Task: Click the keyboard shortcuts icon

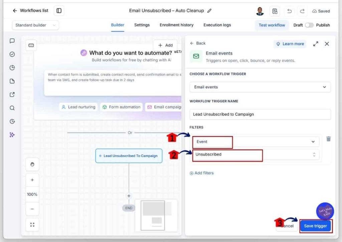Action: pos(31,45)
